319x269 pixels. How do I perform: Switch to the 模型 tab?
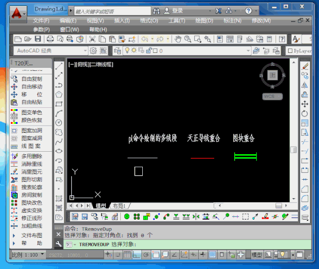point(101,206)
